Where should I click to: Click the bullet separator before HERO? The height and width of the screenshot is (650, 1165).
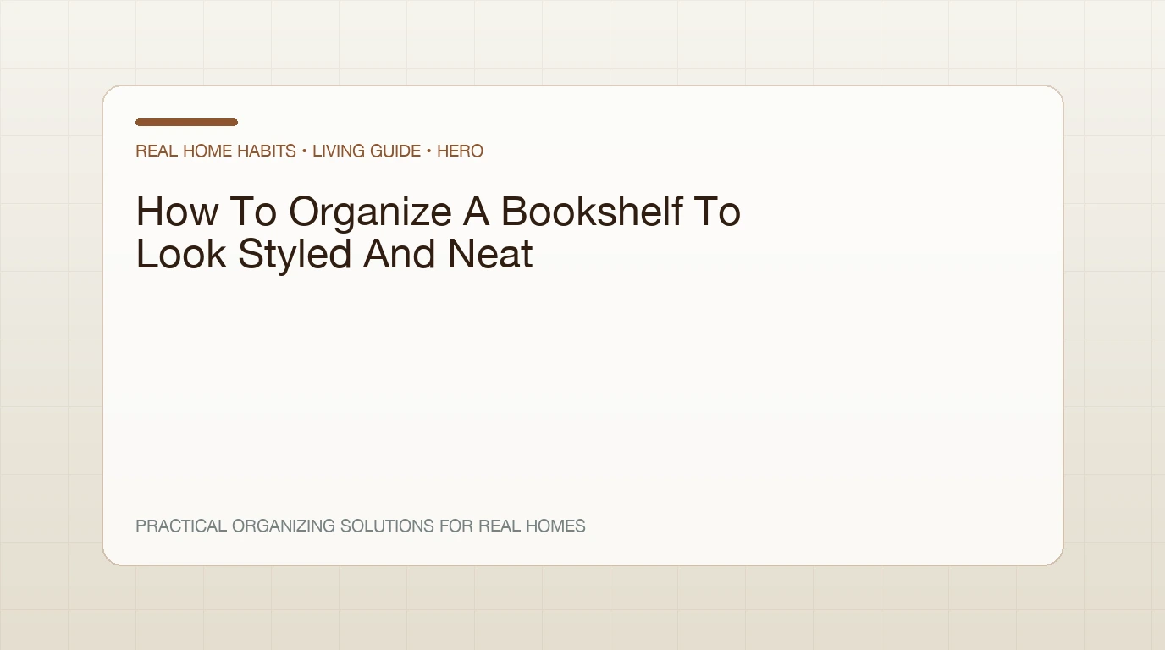(x=429, y=151)
